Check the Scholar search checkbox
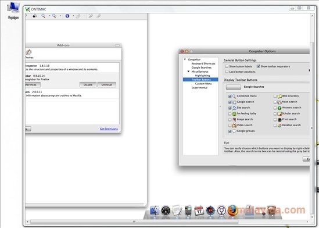 [x=275, y=114]
